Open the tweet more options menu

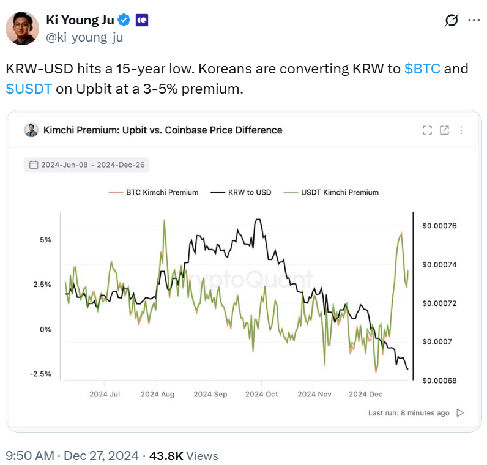pos(474,20)
